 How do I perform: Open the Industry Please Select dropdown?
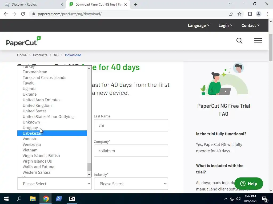click(x=131, y=184)
